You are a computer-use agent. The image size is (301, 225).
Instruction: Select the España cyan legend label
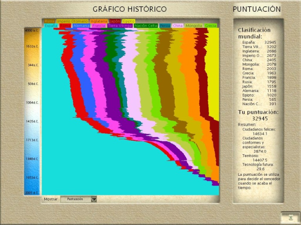(51, 26)
